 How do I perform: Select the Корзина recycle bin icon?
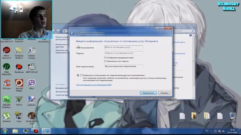pyautogui.click(x=232, y=117)
